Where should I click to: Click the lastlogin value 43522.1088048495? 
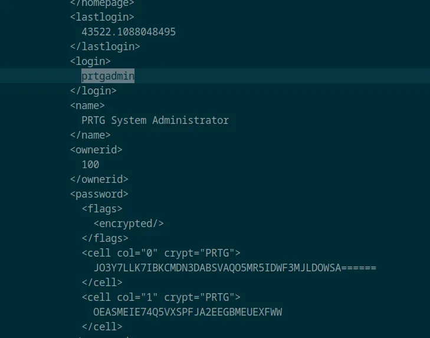point(129,32)
